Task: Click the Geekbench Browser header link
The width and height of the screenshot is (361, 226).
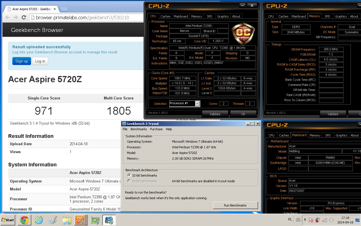Action: pyautogui.click(x=37, y=30)
